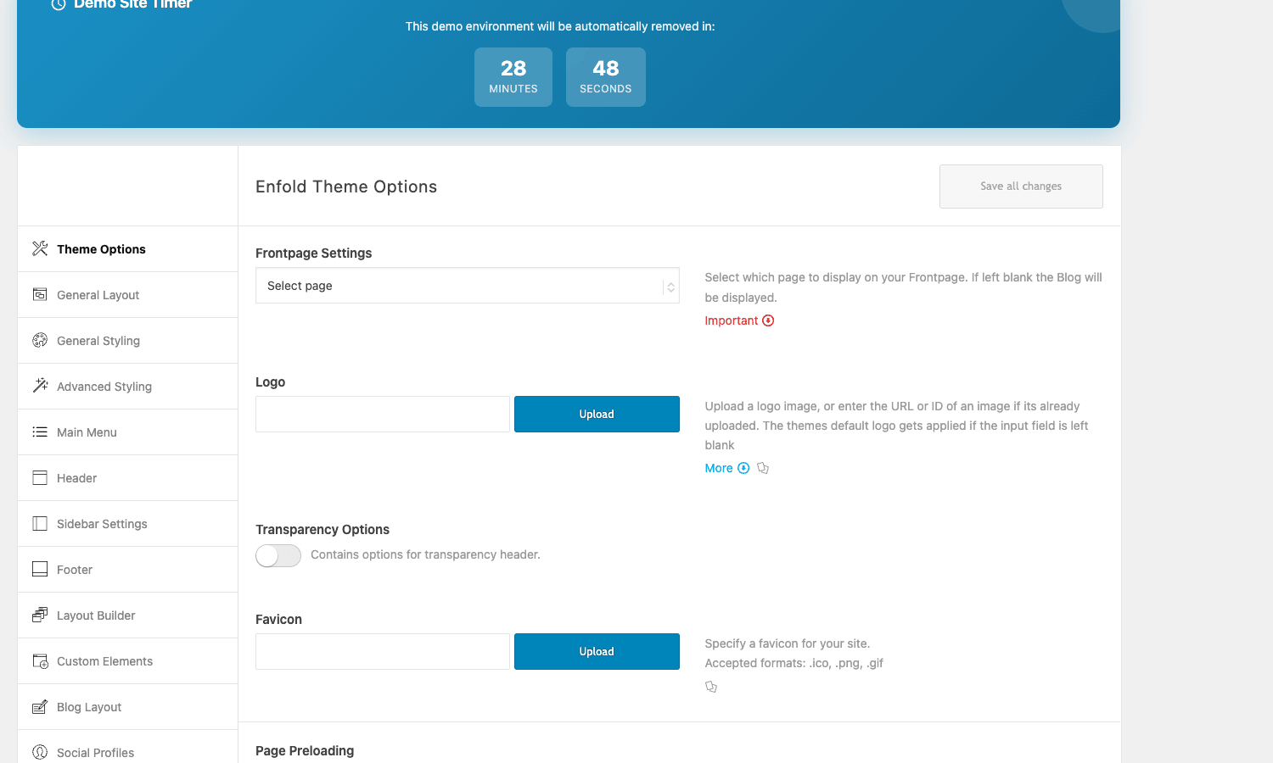The image size is (1273, 763).
Task: Click the Page Preloading section heading
Action: click(x=305, y=751)
